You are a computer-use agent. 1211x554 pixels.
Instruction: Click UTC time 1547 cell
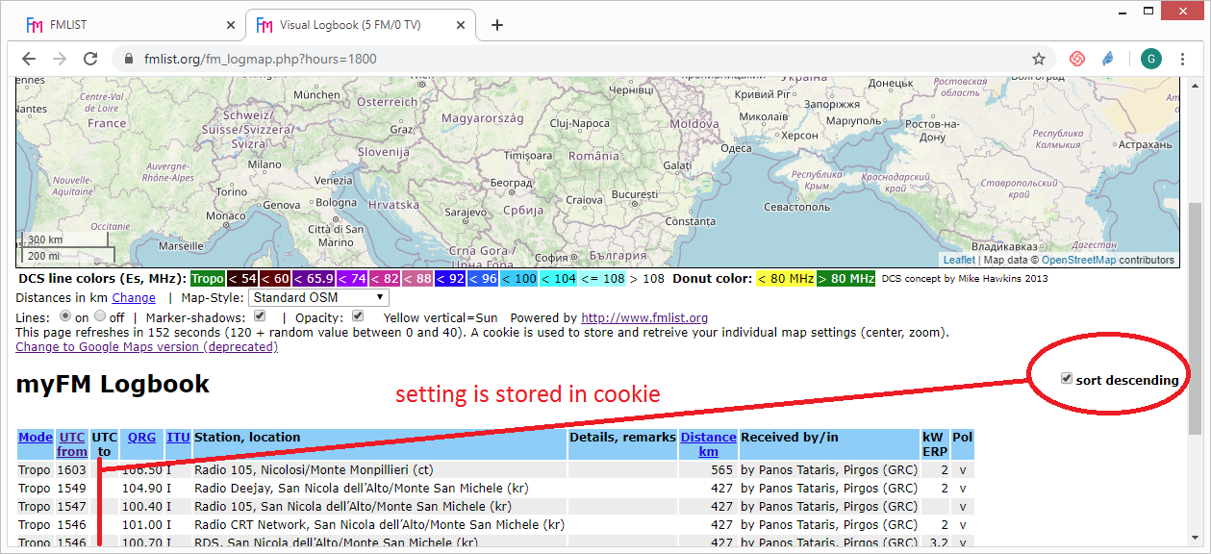point(71,506)
